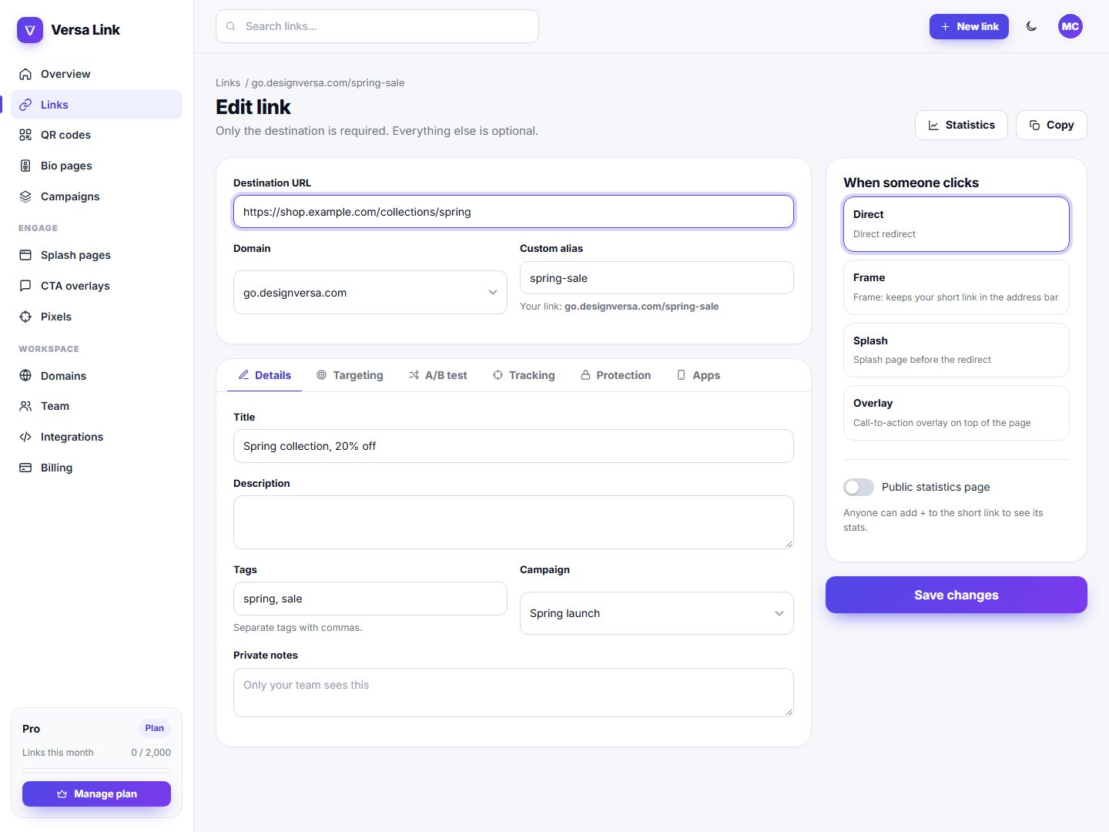Click the Versa Link logo icon

point(30,30)
